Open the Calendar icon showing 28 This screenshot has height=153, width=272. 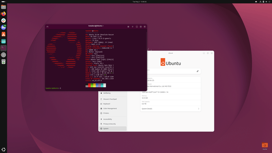click(x=3, y=41)
